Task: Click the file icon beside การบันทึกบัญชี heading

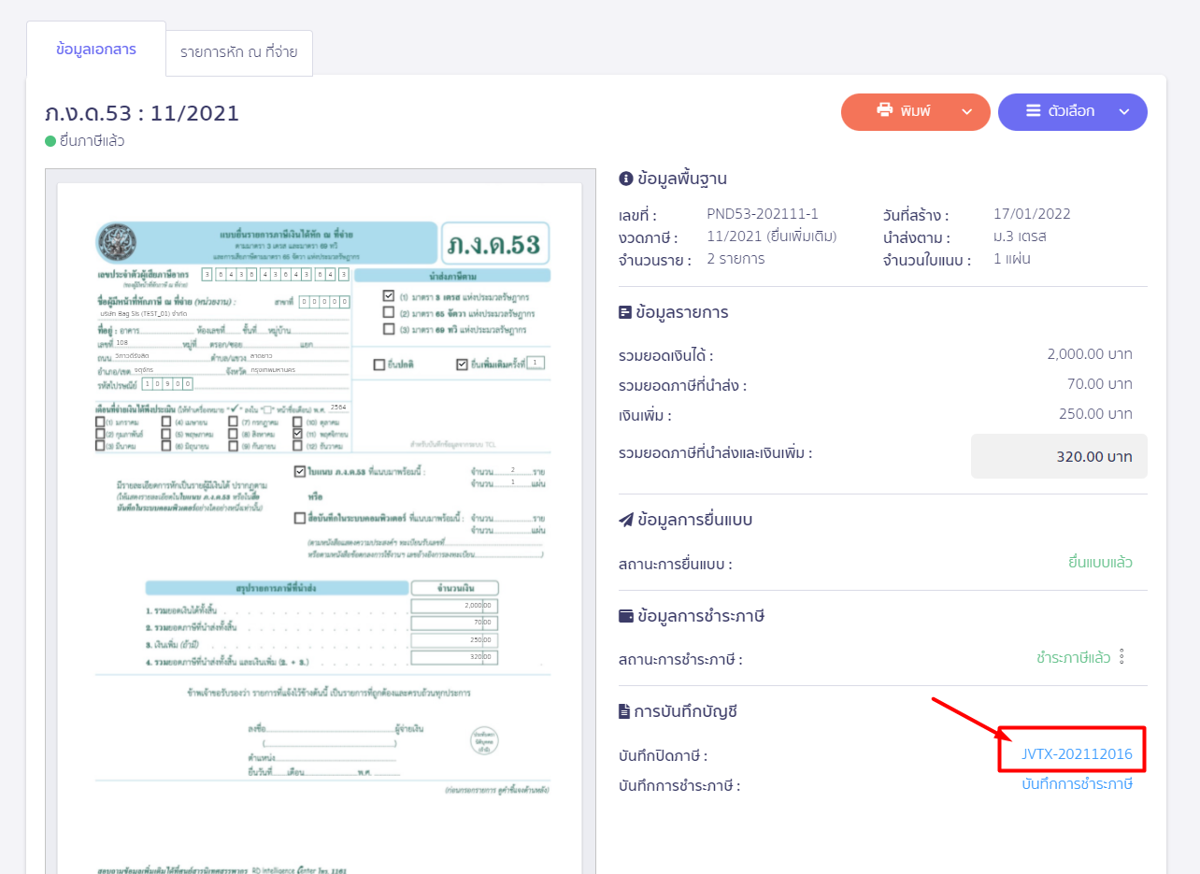Action: point(622,711)
